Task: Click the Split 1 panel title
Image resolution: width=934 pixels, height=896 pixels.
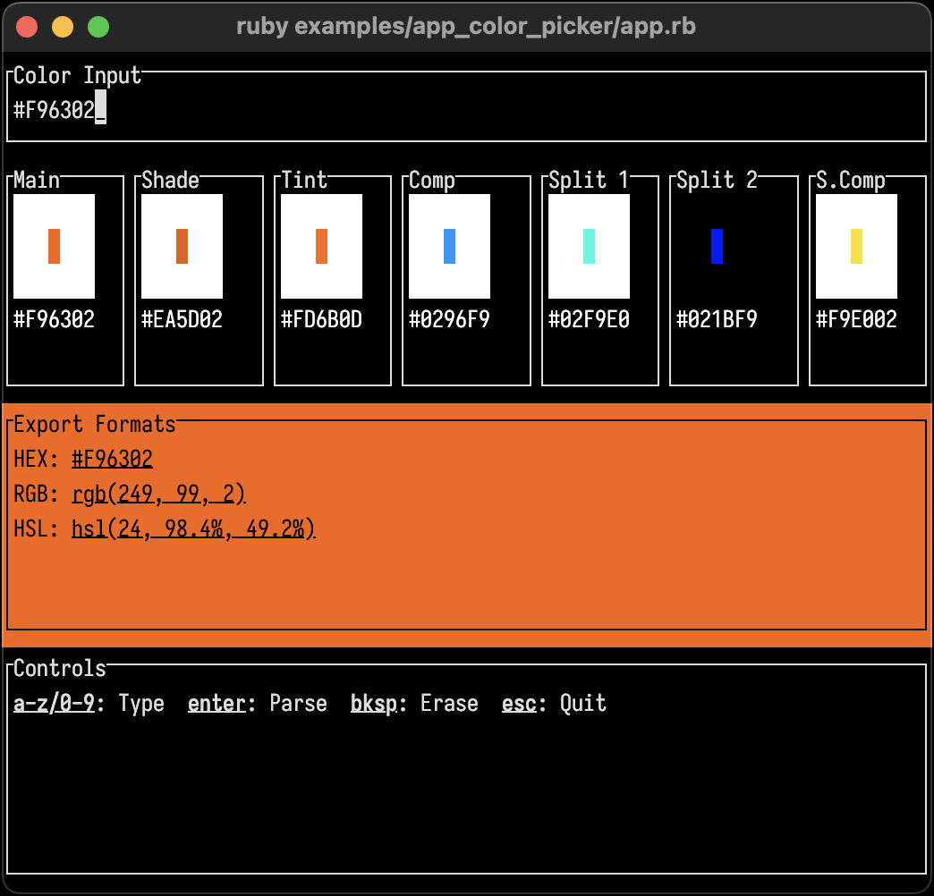Action: [589, 181]
